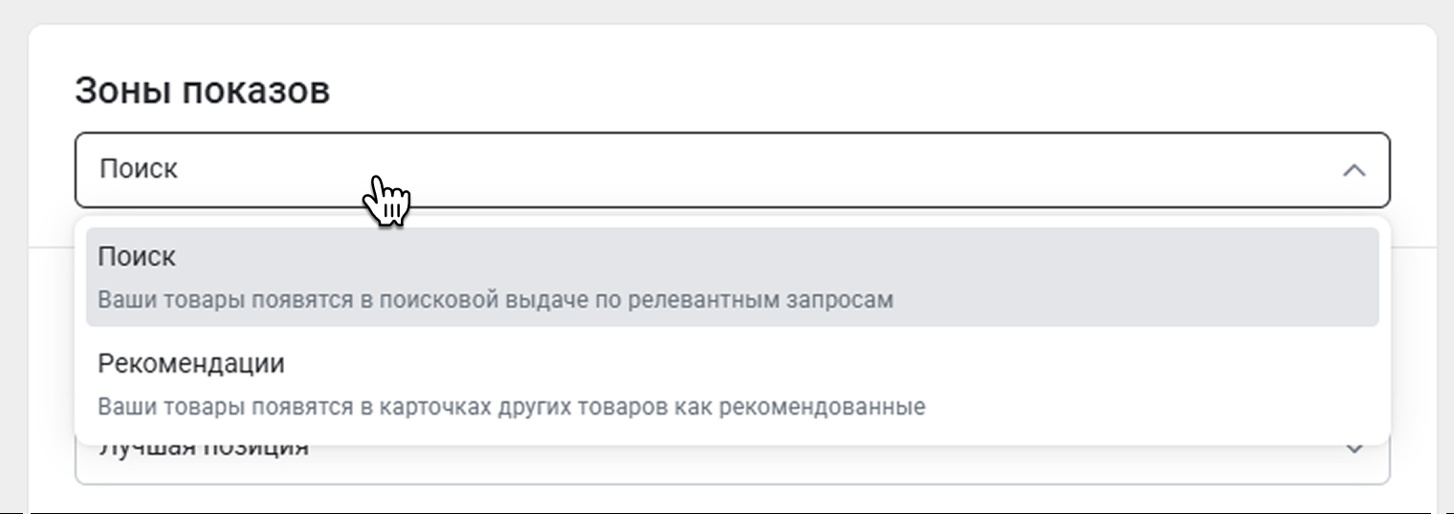Click the Поиск option title text

[x=137, y=257]
